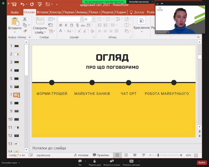Toggle center text alignment

105,31
